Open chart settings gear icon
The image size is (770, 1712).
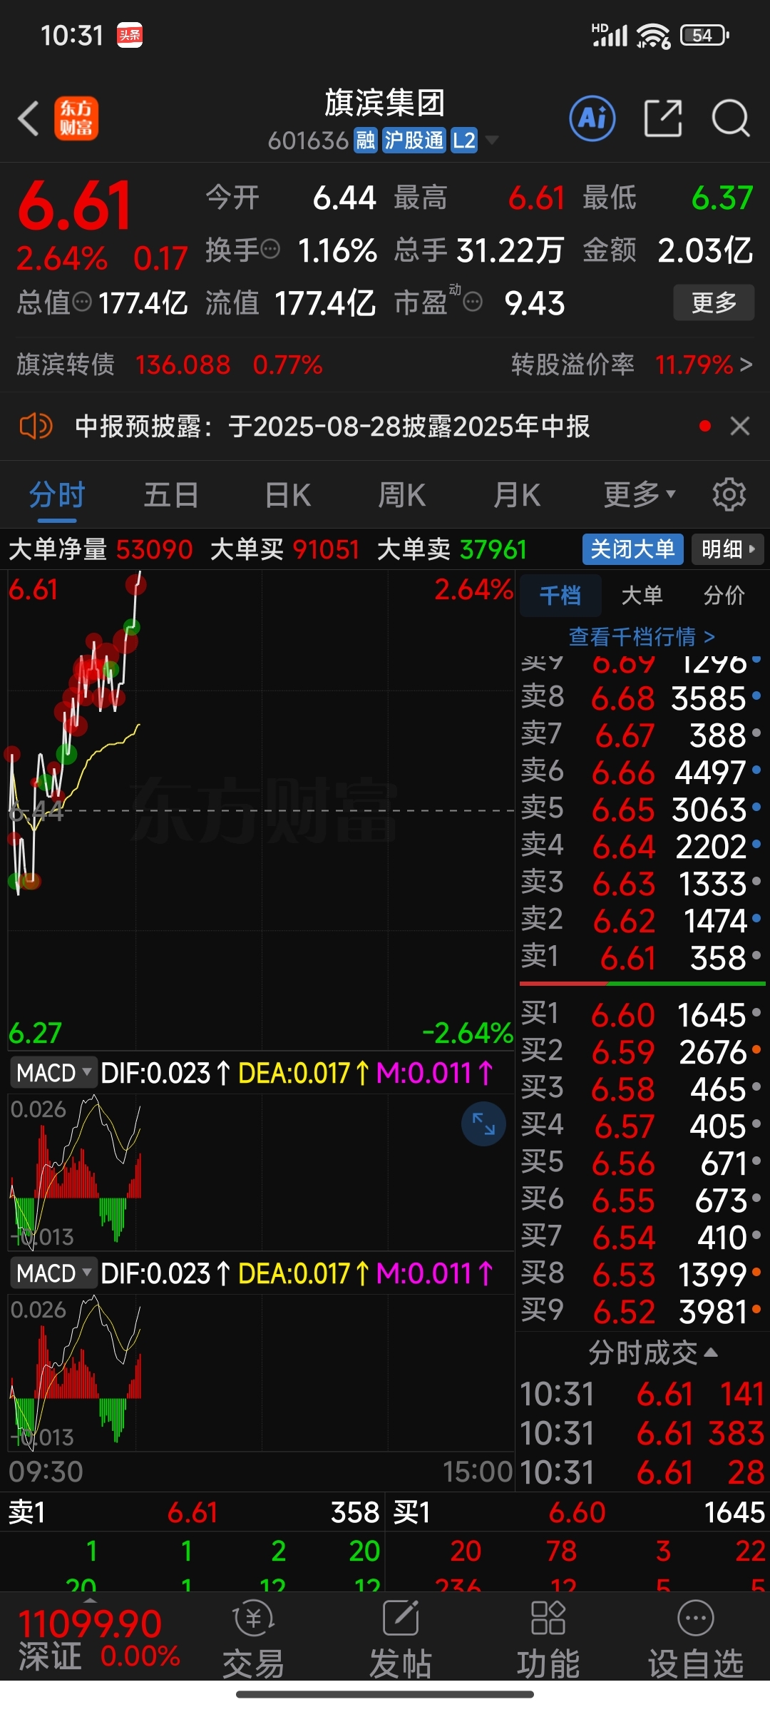tap(729, 494)
